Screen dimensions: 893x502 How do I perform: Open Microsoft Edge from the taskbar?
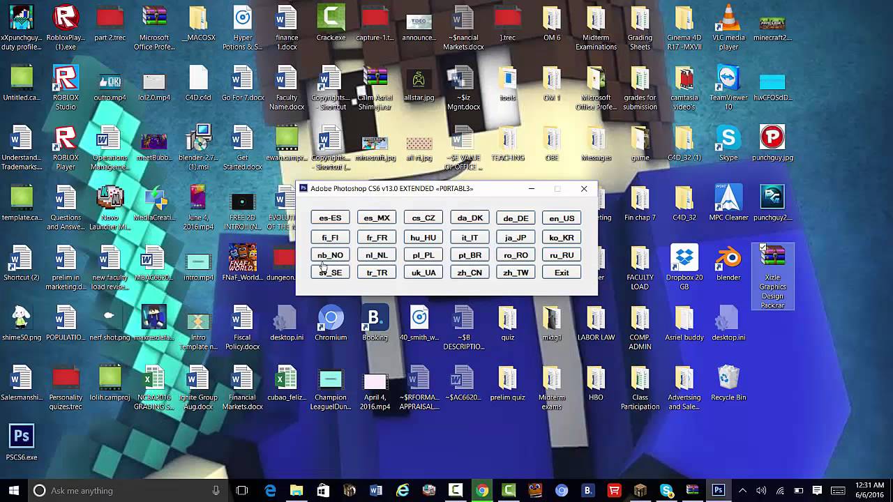coord(271,490)
